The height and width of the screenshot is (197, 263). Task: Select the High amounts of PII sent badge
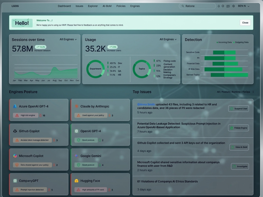pyautogui.click(x=91, y=190)
